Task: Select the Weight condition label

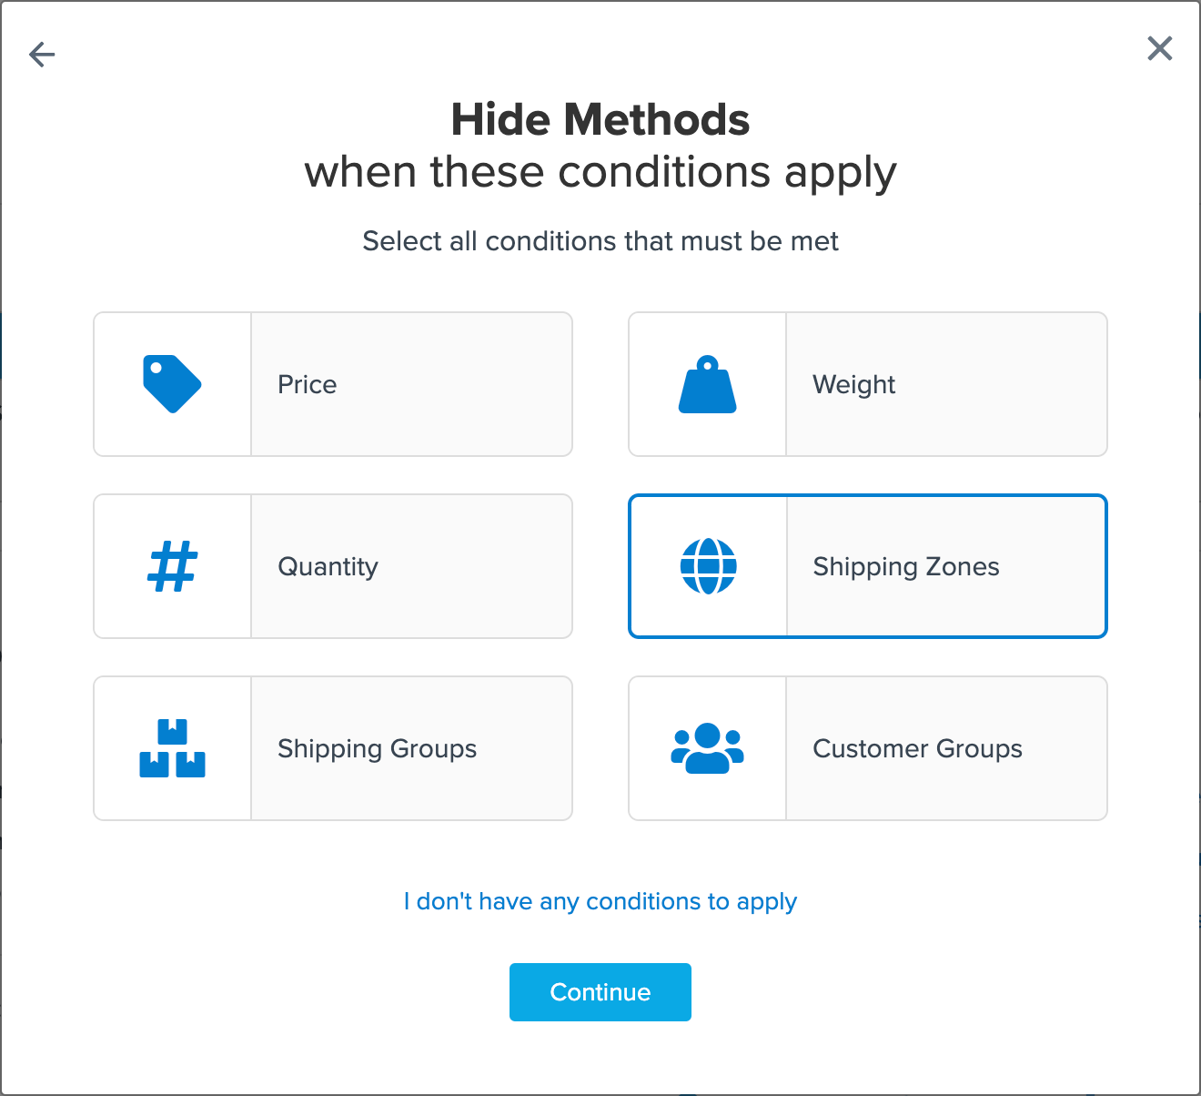Action: tap(853, 384)
